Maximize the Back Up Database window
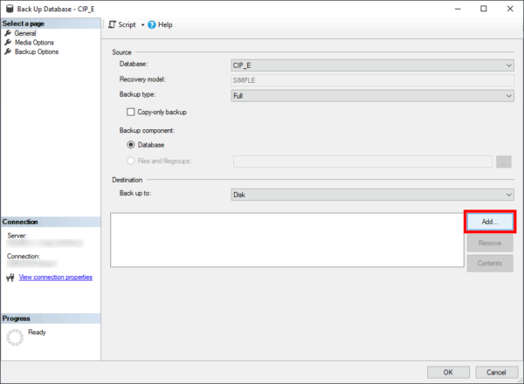 [x=484, y=9]
